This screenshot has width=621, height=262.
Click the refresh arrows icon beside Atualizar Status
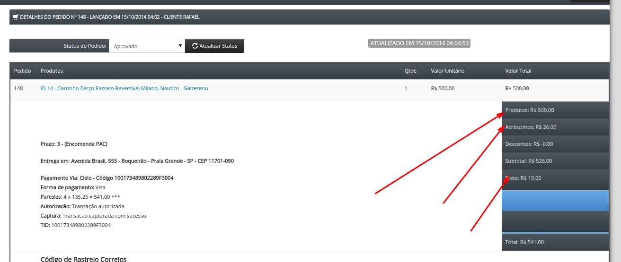[x=195, y=46]
